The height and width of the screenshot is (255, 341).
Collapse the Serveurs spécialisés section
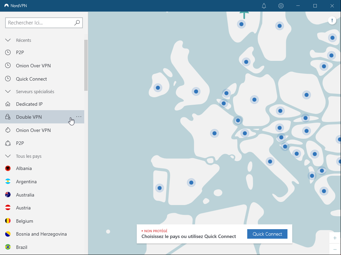8,91
